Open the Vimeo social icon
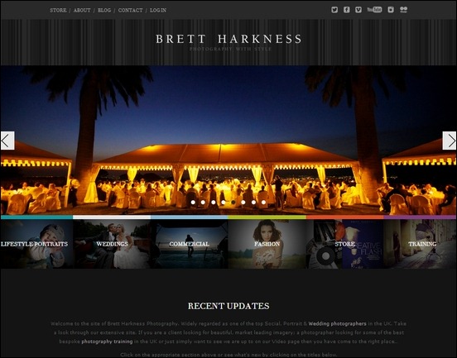 358,10
